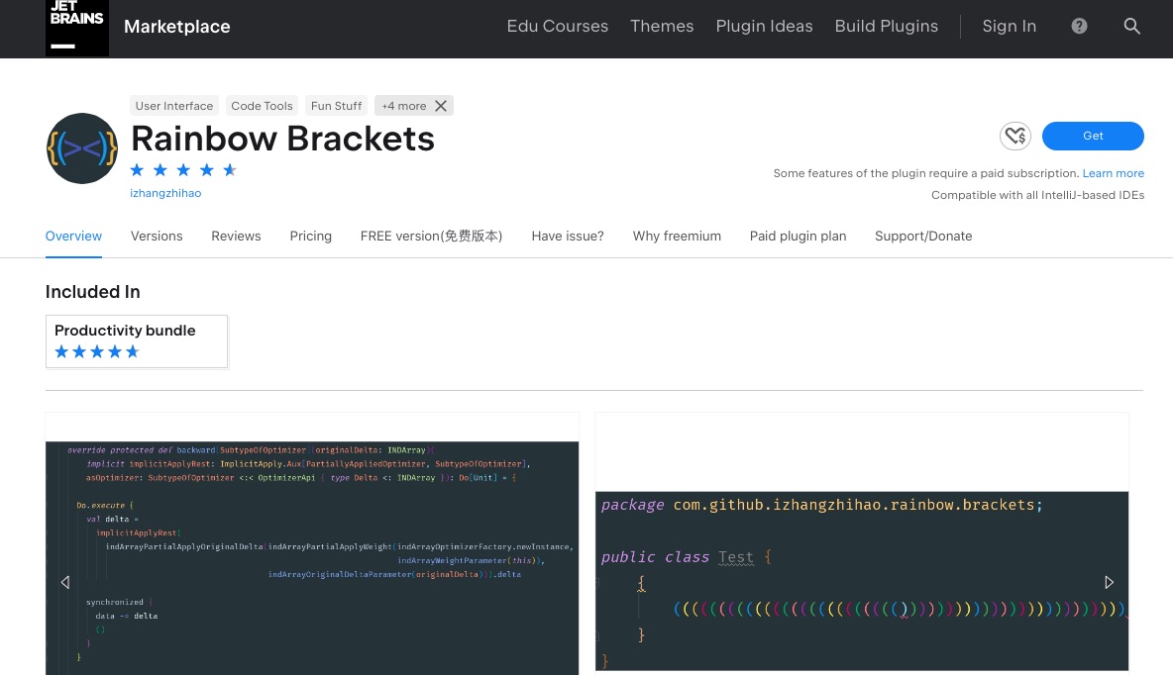
Task: Switch to the Pricing tab
Action: (x=310, y=237)
